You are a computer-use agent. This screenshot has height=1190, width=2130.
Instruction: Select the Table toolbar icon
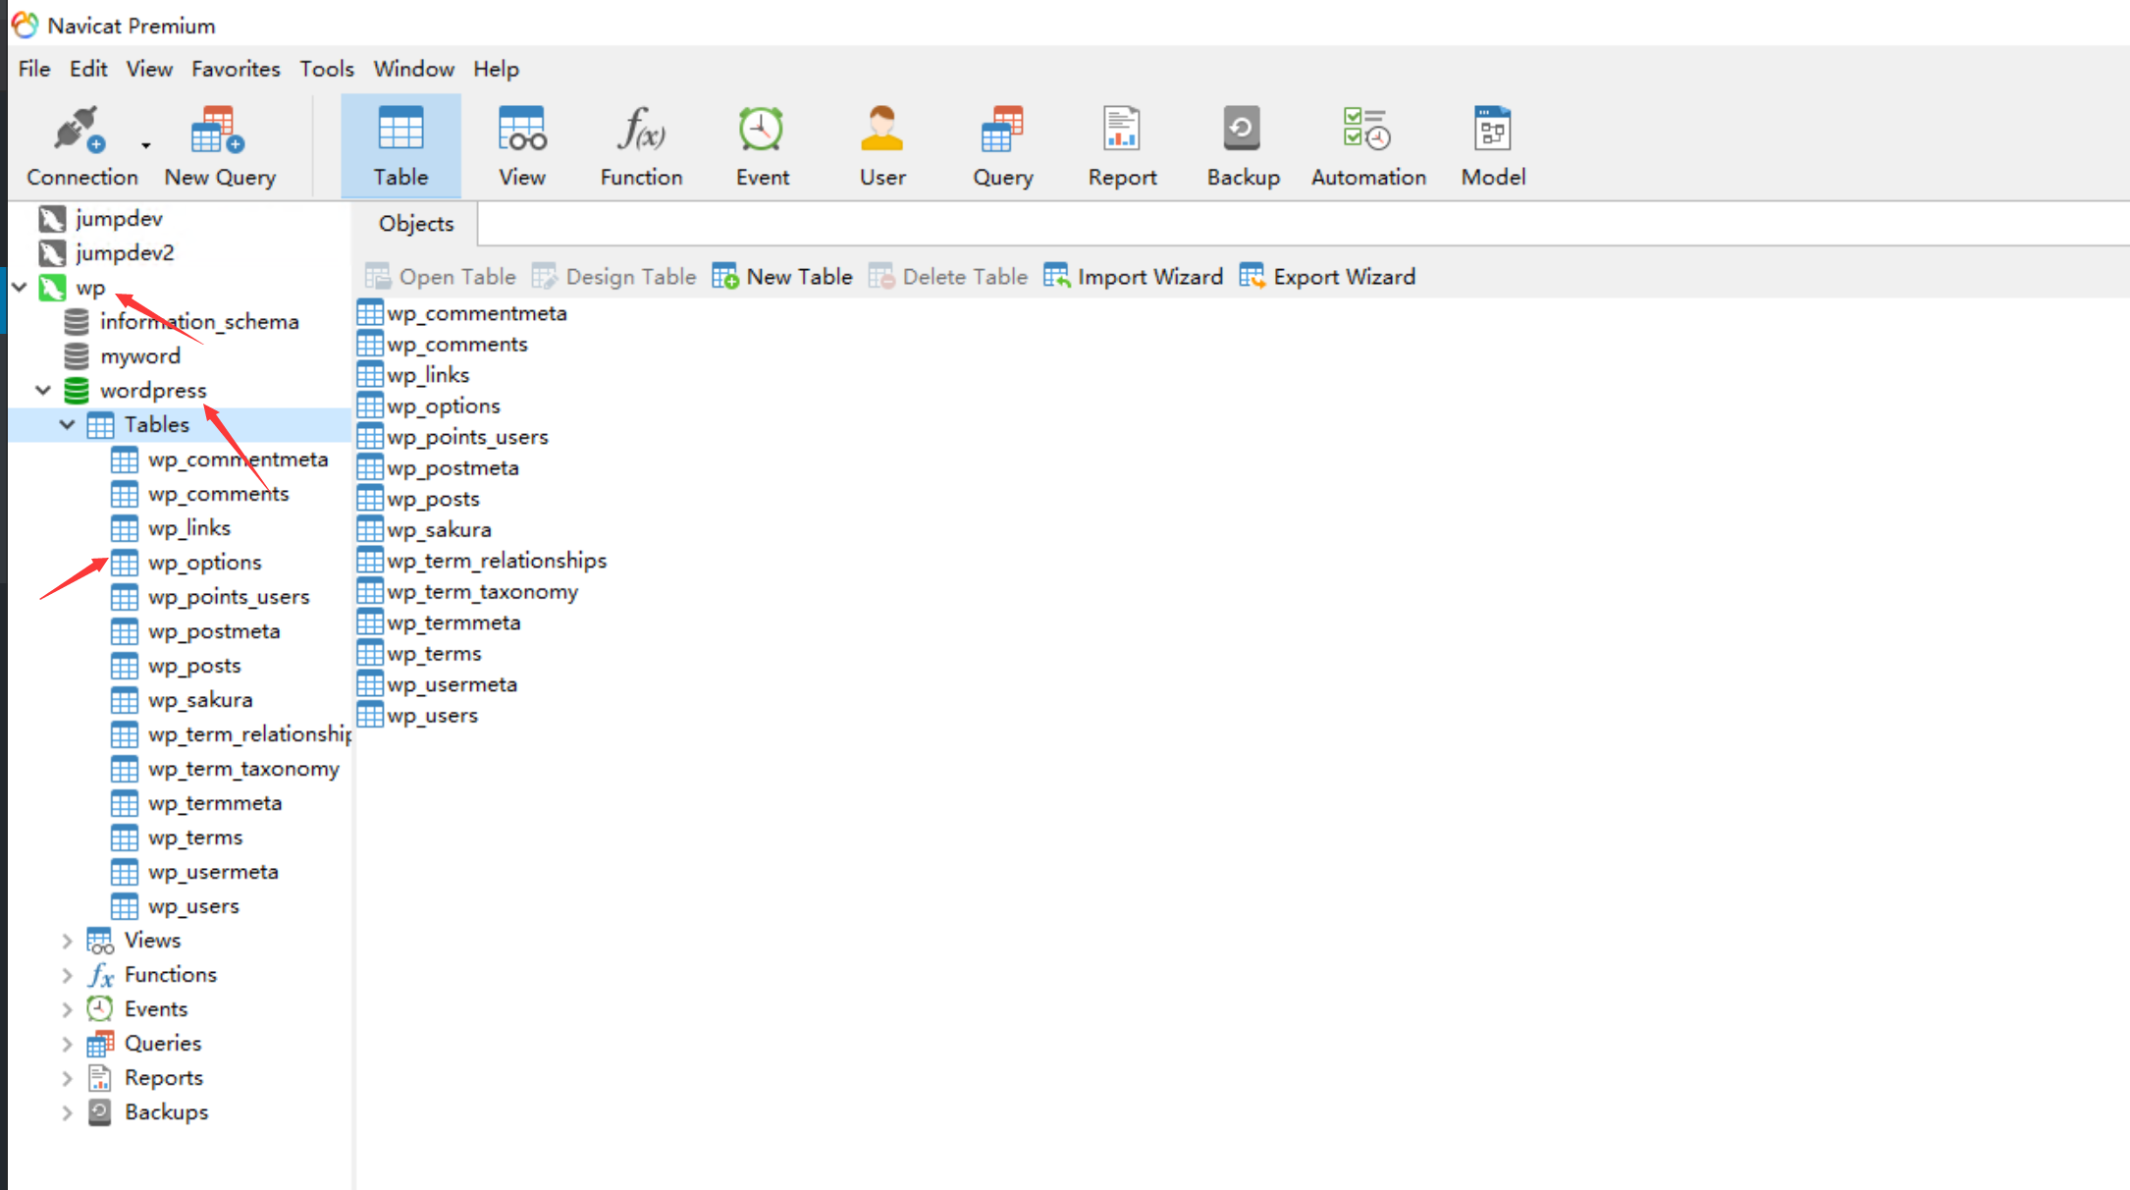pos(400,146)
